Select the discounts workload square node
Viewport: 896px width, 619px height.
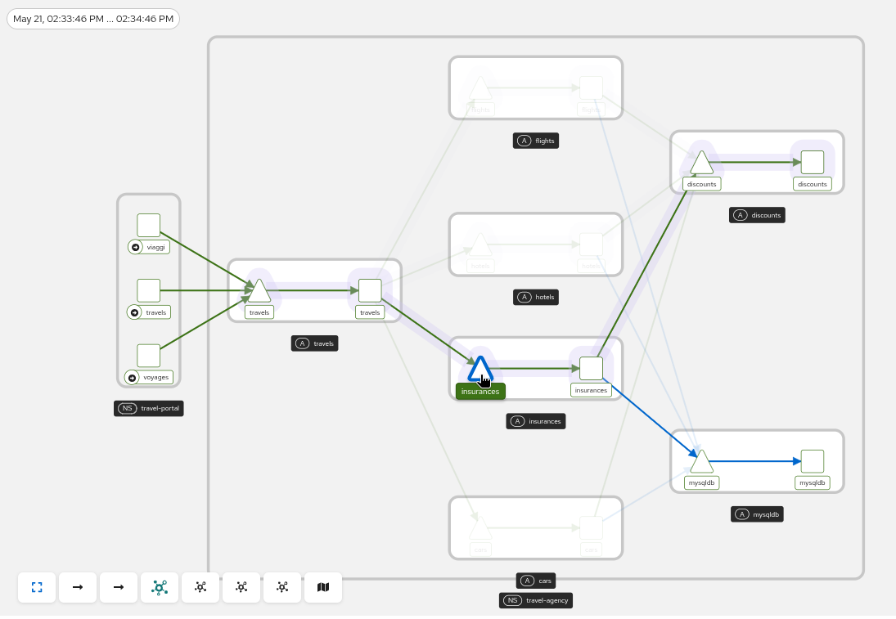click(x=812, y=162)
